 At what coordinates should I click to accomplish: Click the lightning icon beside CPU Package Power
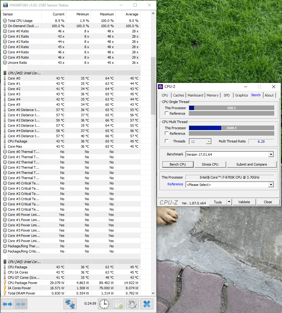point(5,283)
